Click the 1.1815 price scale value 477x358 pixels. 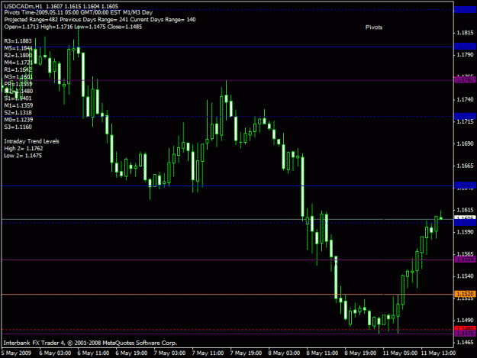click(465, 33)
